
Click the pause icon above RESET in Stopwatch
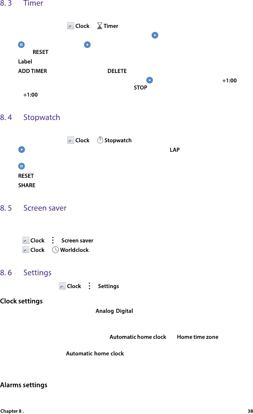click(x=22, y=166)
